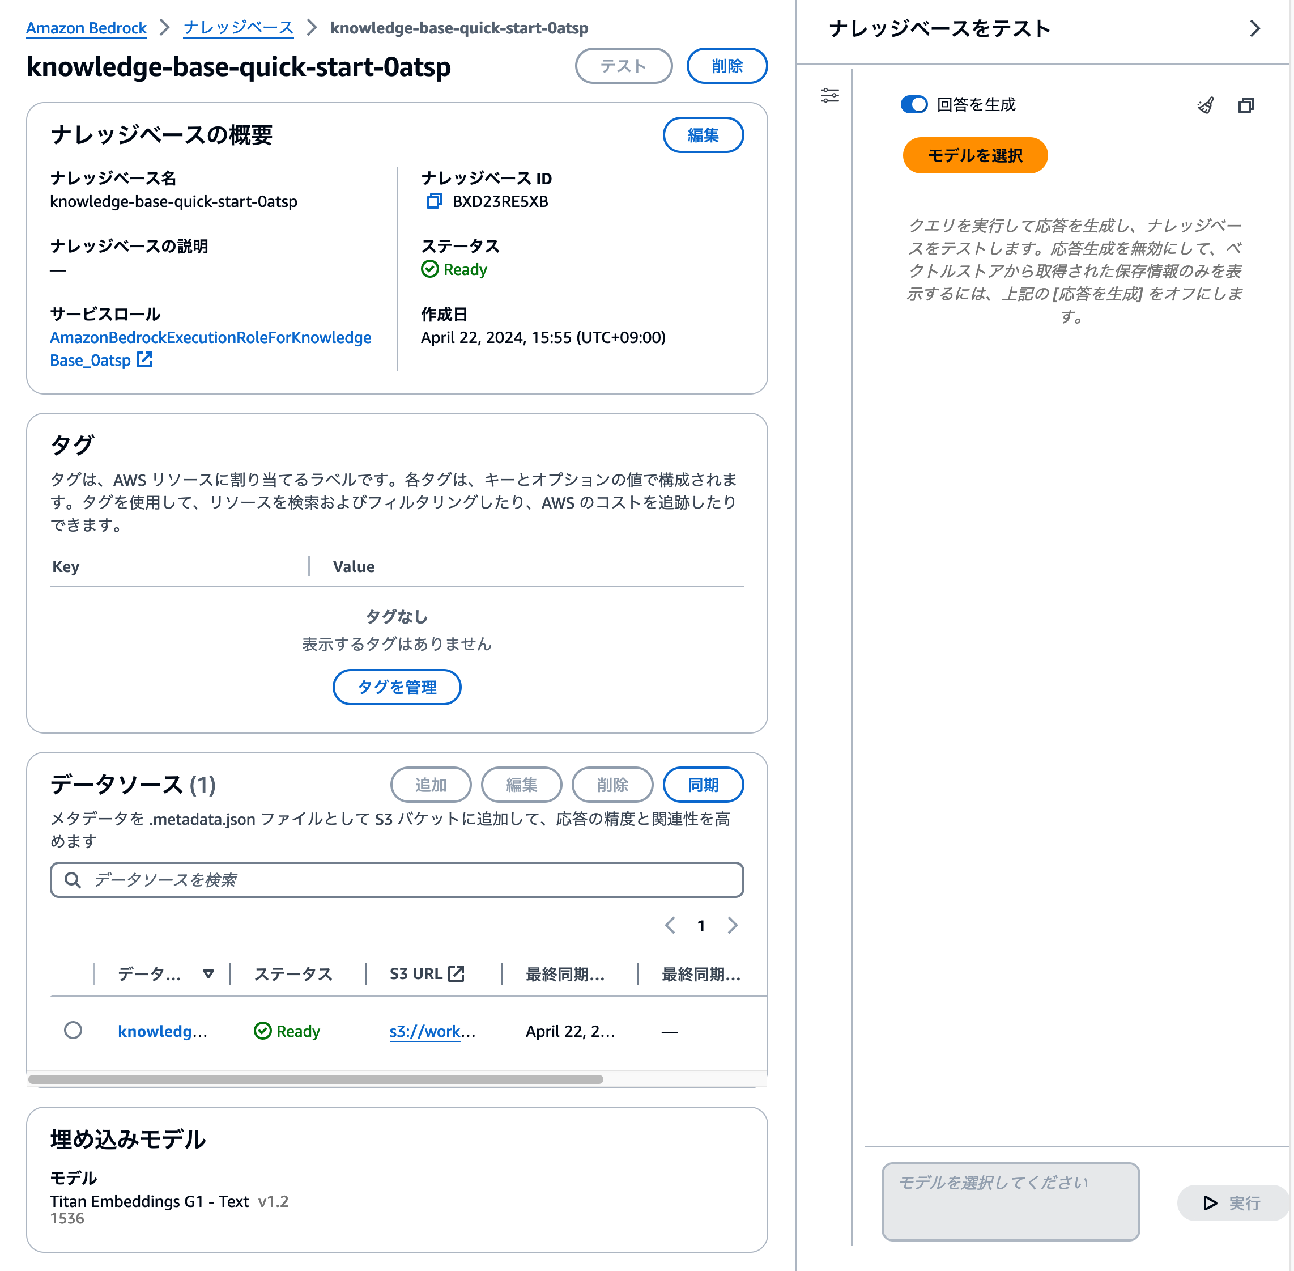
Task: Sort by data source name column arrow
Action: 208,974
